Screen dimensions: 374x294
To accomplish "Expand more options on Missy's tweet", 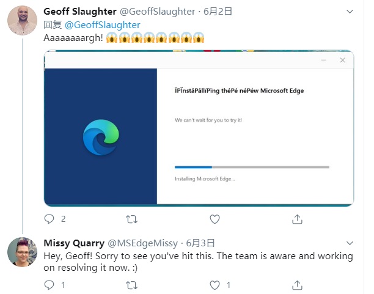I will (x=349, y=243).
